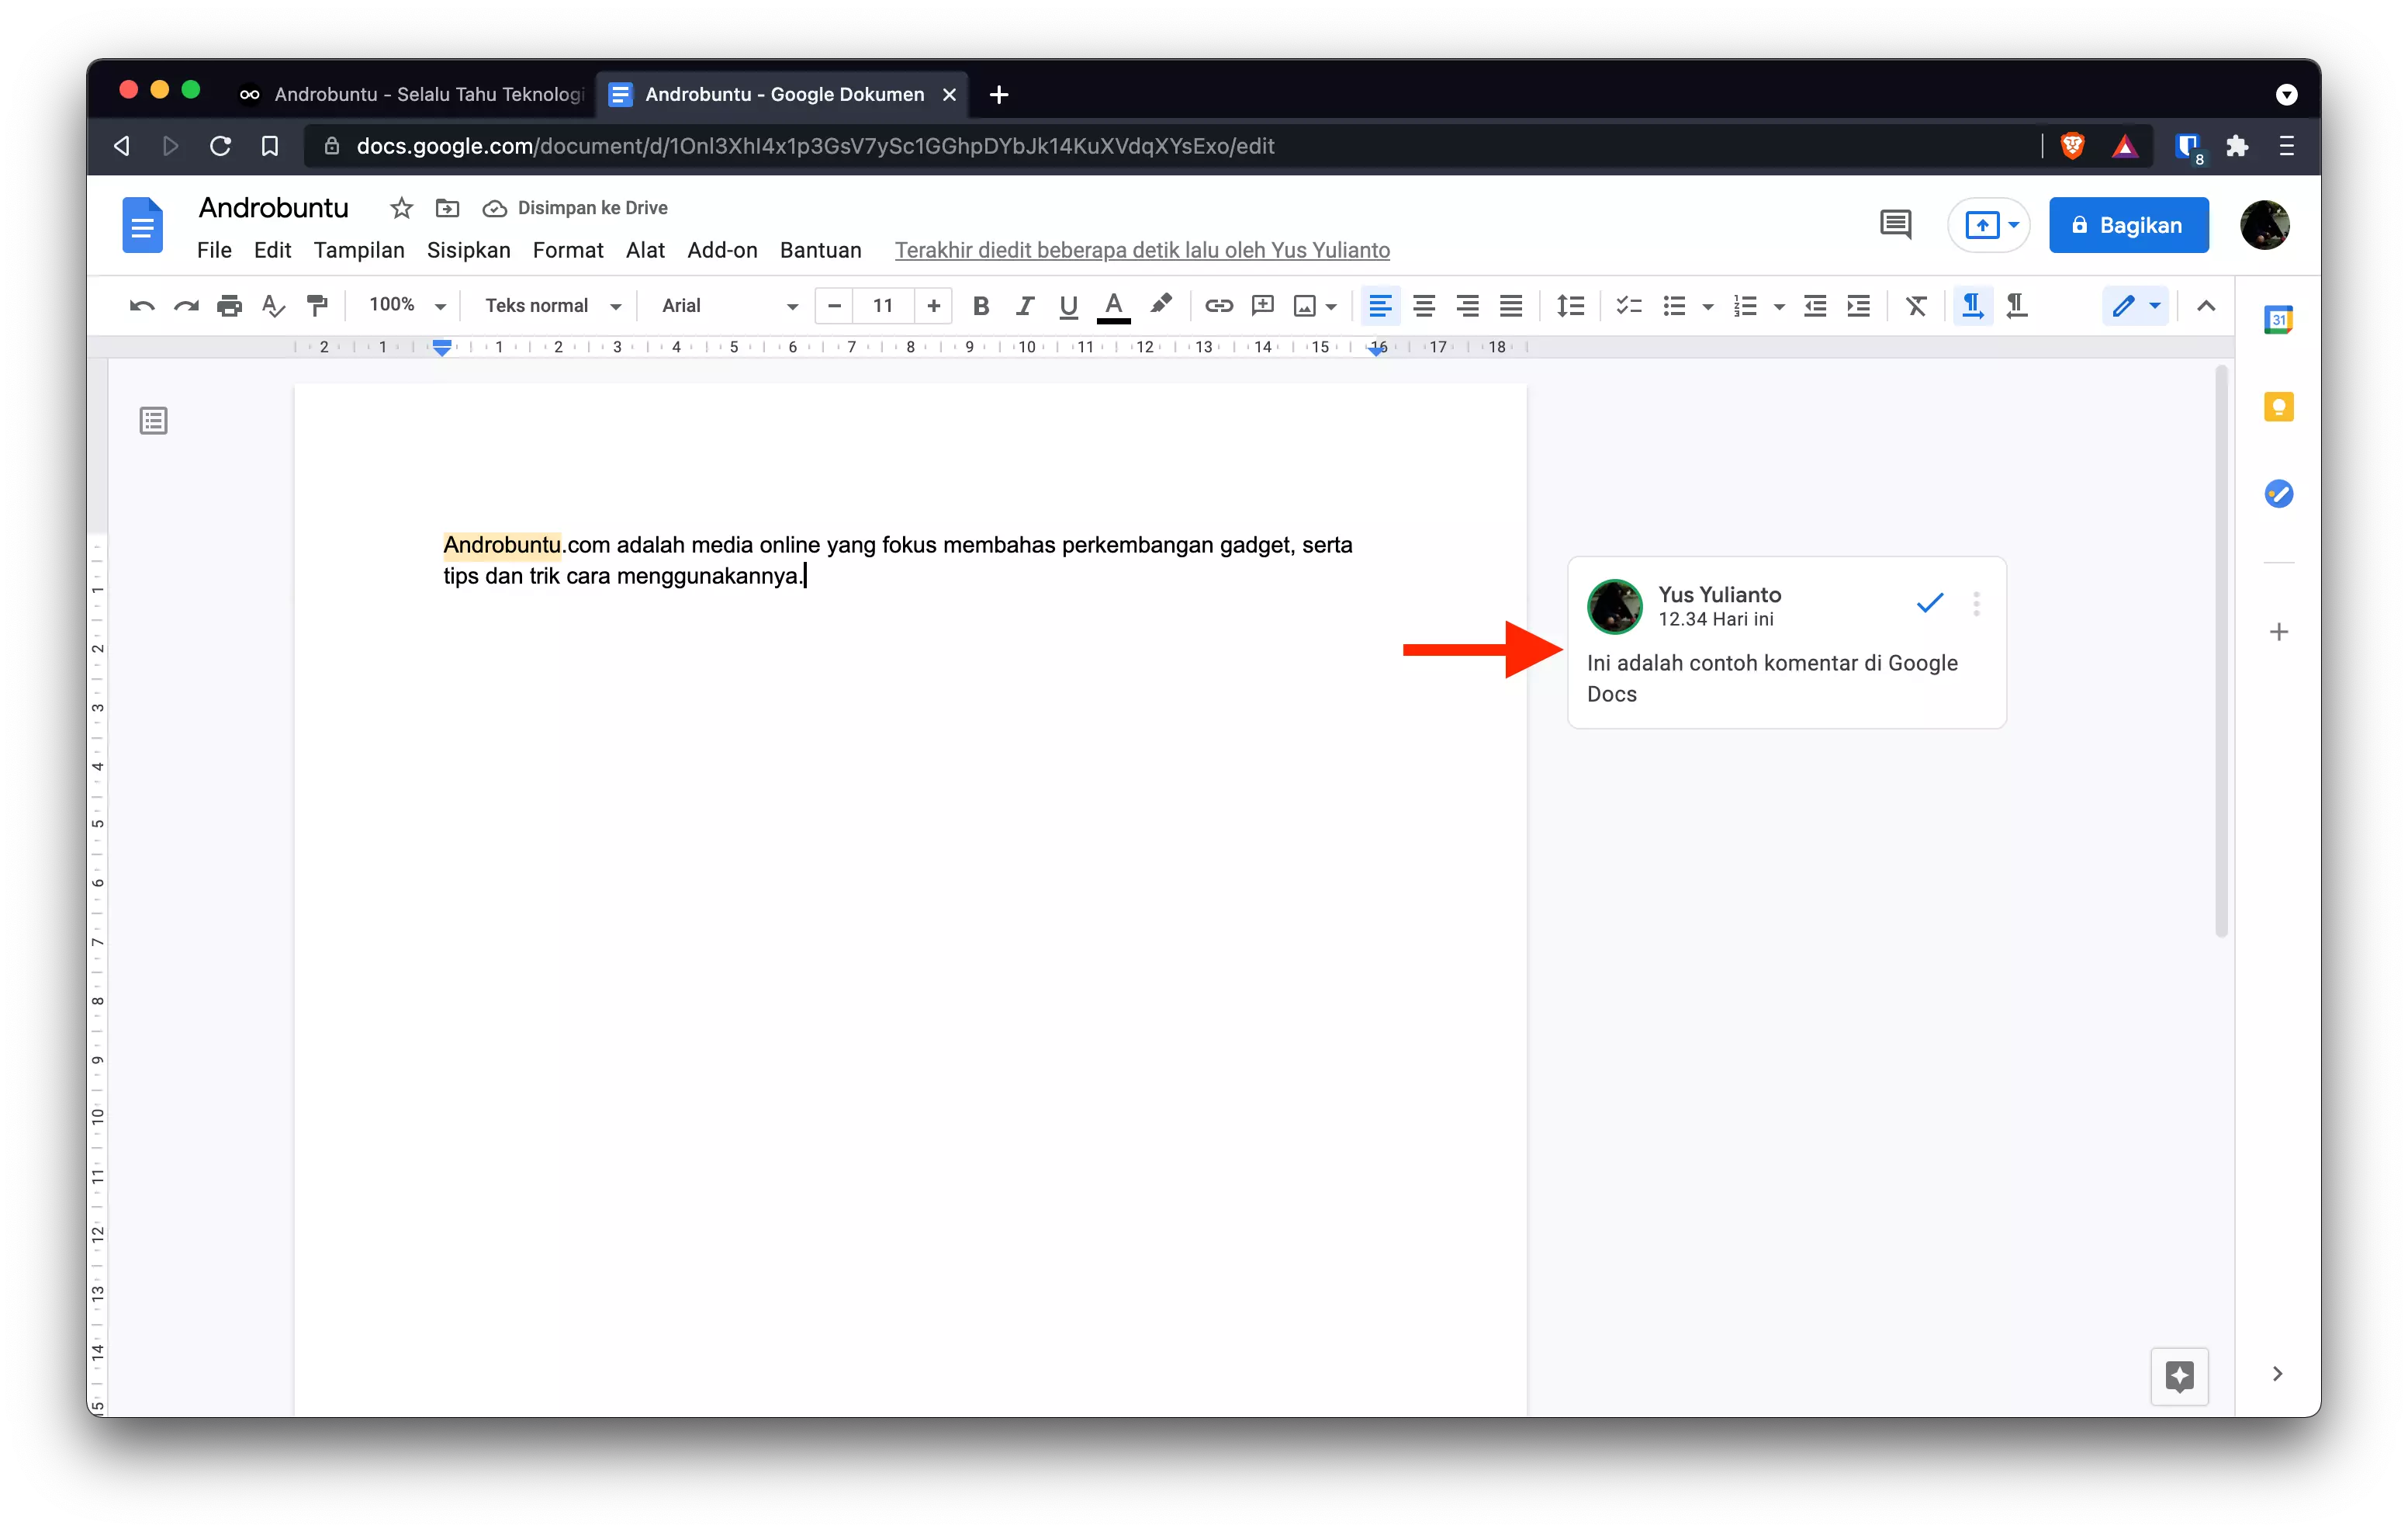Resolve Yus Yulianto's comment with the checkmark

1930,602
